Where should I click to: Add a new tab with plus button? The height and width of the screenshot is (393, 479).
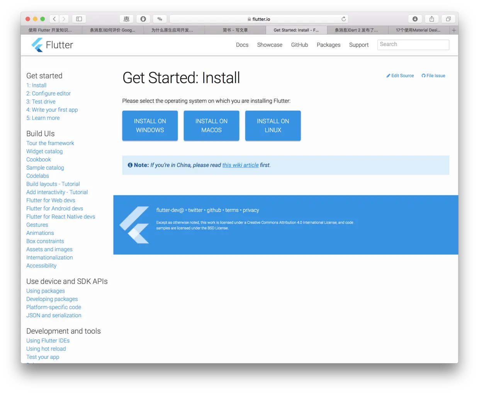[454, 30]
